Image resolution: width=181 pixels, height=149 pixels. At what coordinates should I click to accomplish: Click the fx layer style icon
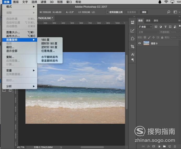(149, 146)
